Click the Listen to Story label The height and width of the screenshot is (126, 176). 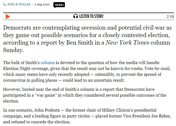[x=91, y=17]
